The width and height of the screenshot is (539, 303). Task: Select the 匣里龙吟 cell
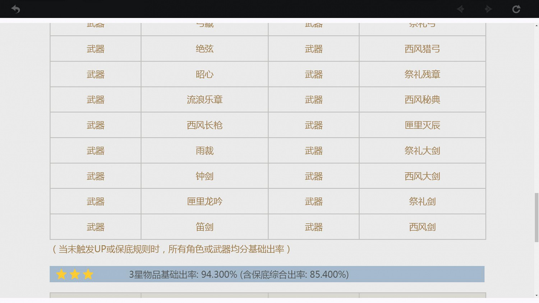click(204, 201)
